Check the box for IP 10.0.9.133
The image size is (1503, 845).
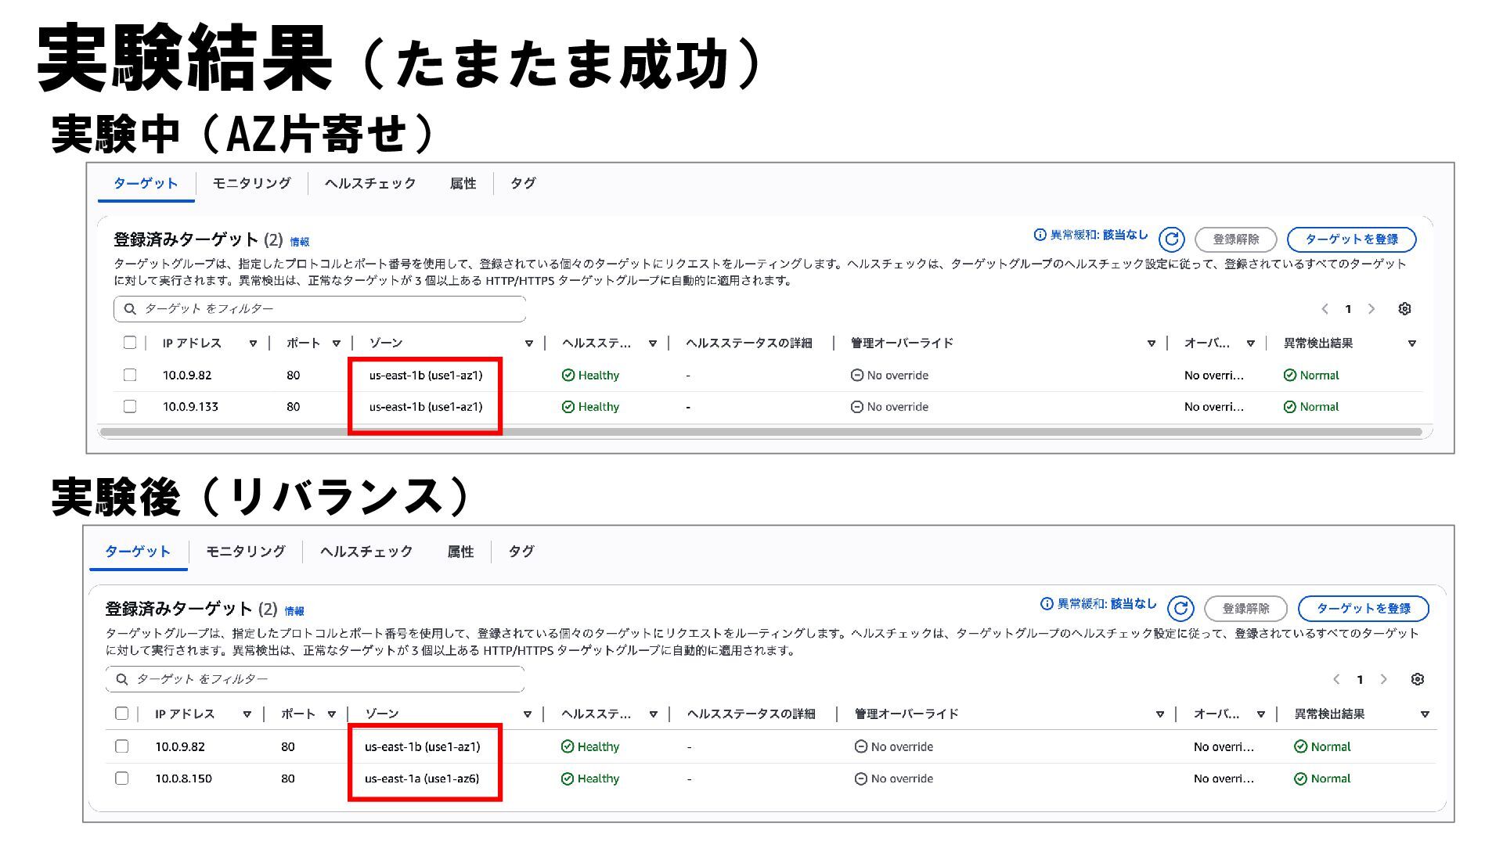(130, 406)
